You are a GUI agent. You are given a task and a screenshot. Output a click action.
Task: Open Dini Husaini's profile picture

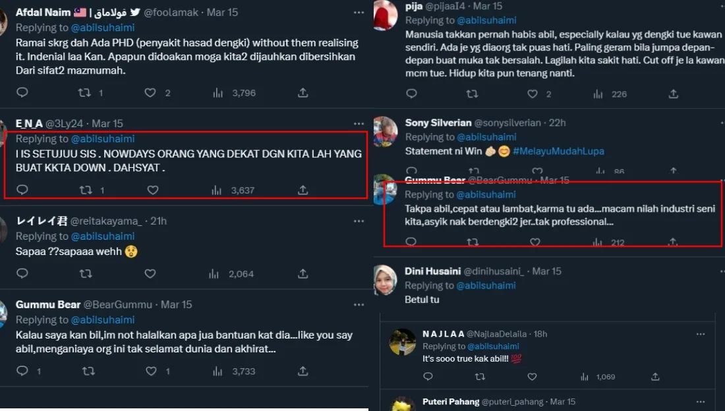coord(386,281)
